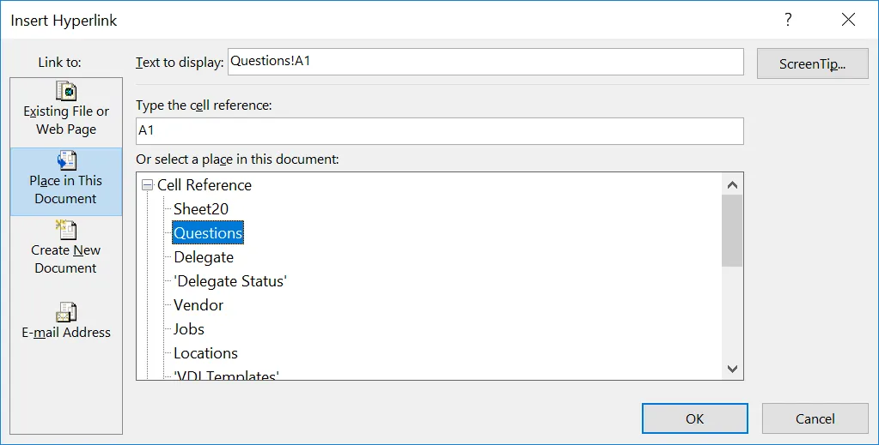Select Sheet20 in the document list
Screen dimensions: 879x445
coord(201,209)
